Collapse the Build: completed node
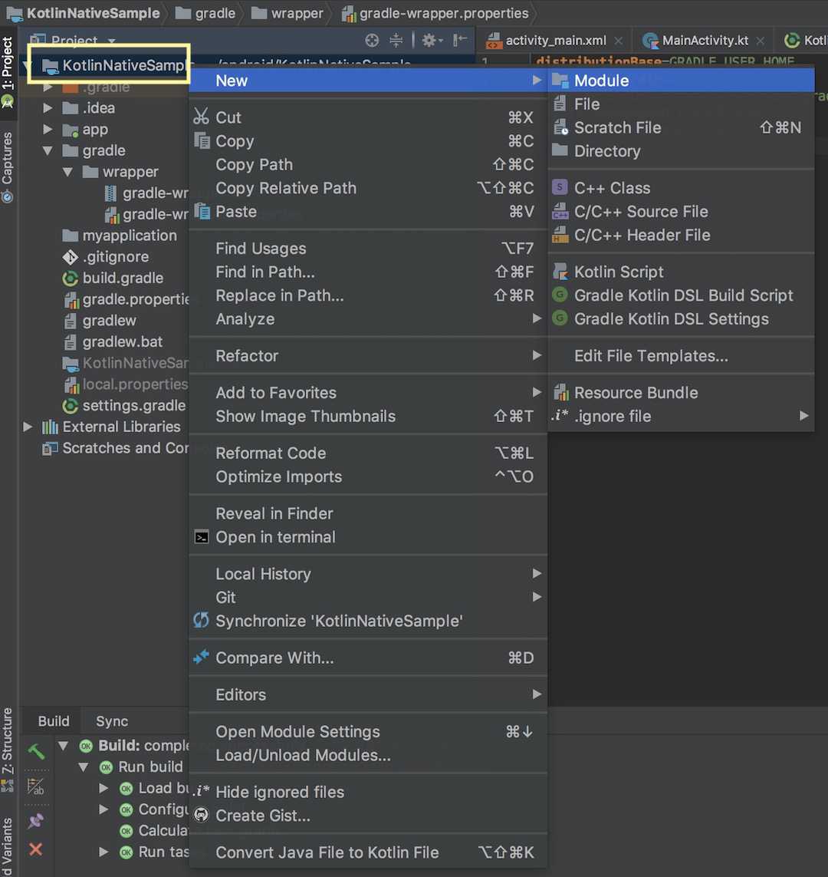This screenshot has height=877, width=828. [63, 746]
